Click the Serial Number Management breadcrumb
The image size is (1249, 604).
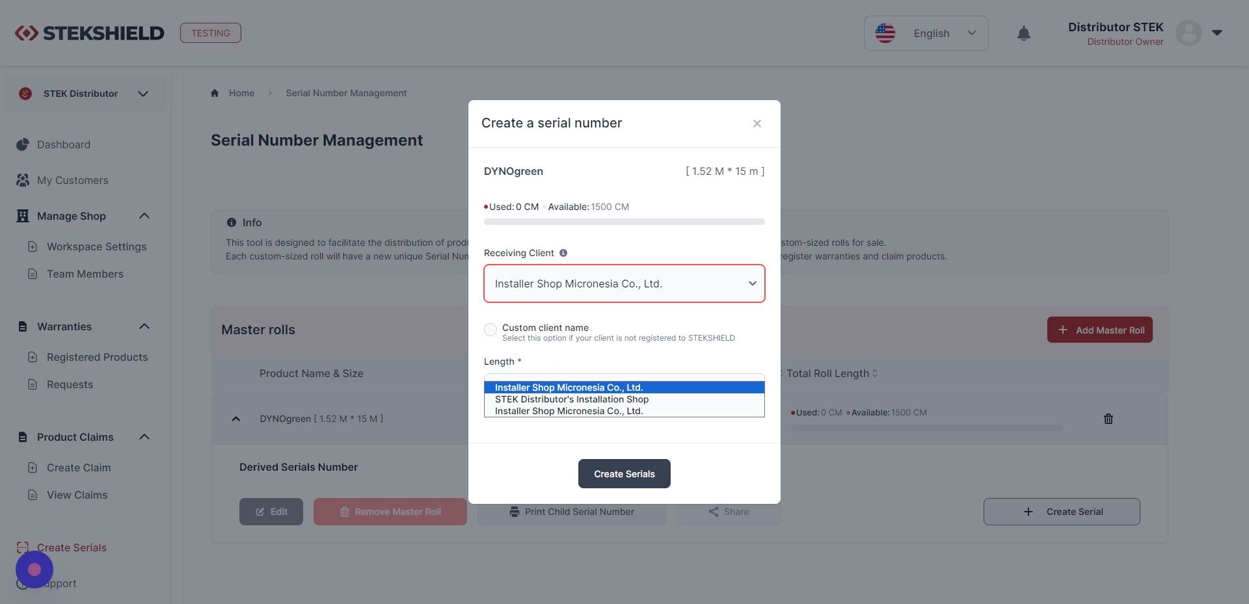[346, 93]
